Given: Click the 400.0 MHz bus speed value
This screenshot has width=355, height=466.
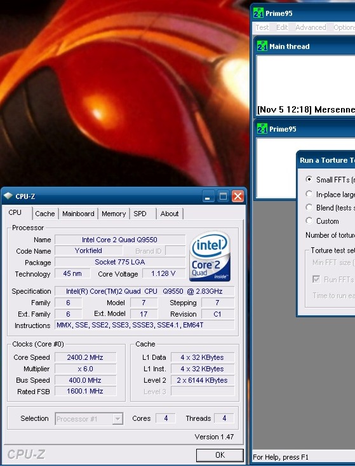Looking at the screenshot, I should [x=86, y=380].
